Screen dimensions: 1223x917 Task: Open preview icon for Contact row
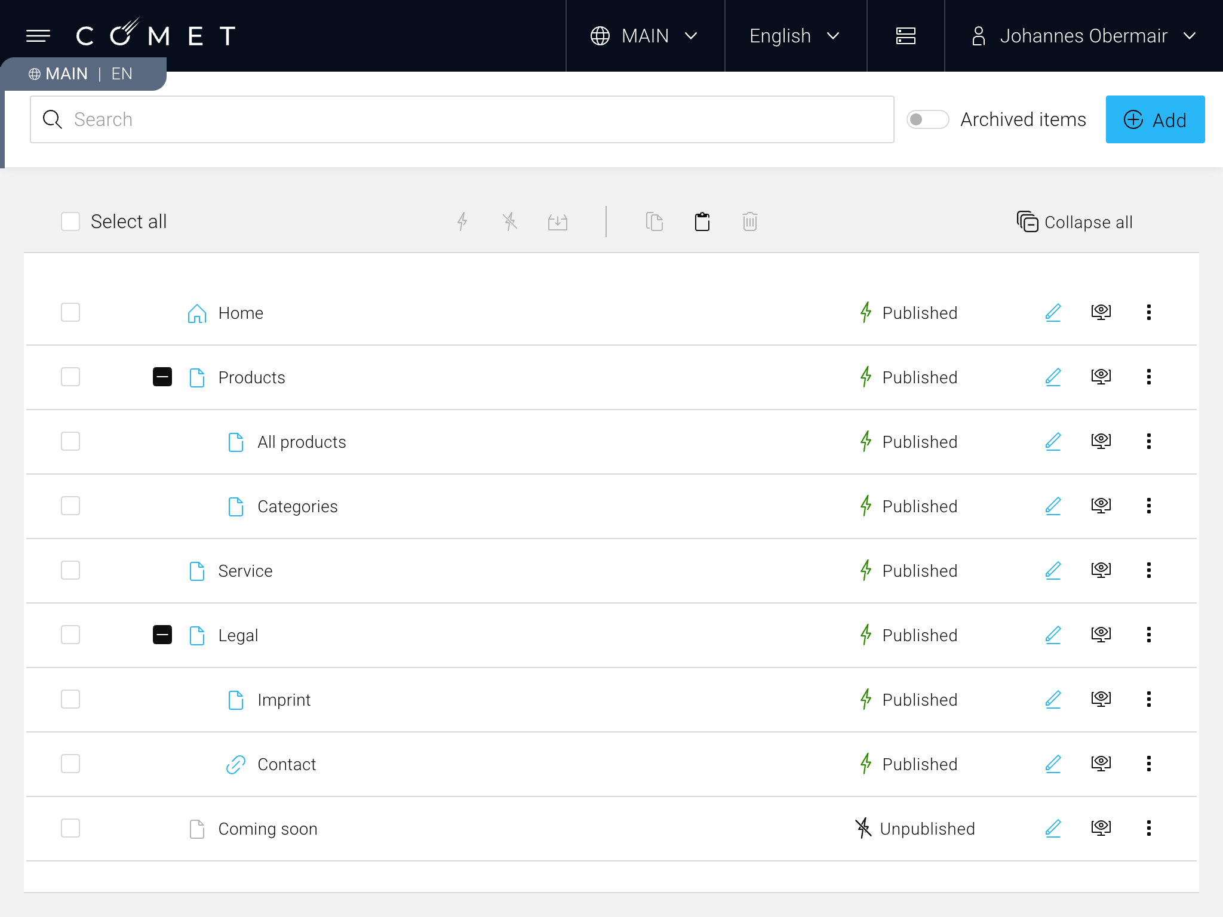click(x=1101, y=764)
